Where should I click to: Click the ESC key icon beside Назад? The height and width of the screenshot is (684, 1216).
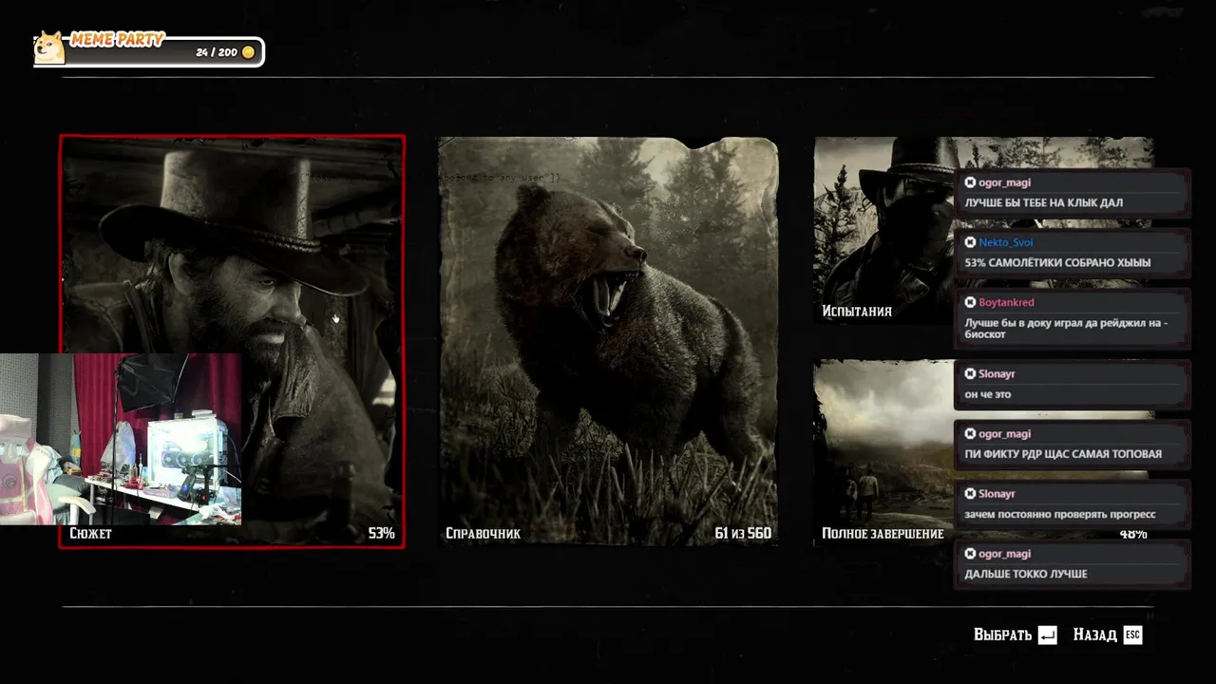tap(1132, 635)
